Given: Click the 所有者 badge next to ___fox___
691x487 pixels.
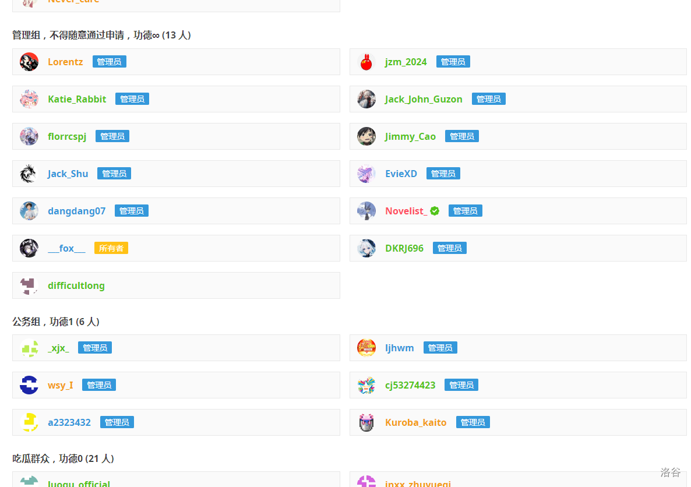Looking at the screenshot, I should [111, 248].
